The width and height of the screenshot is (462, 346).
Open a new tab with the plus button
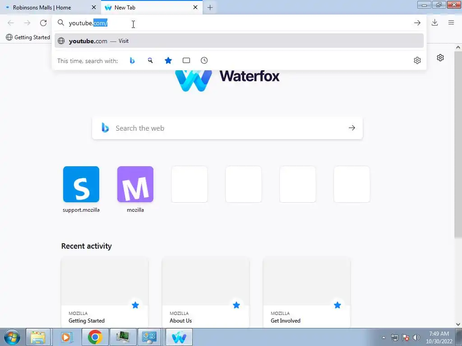click(x=210, y=8)
